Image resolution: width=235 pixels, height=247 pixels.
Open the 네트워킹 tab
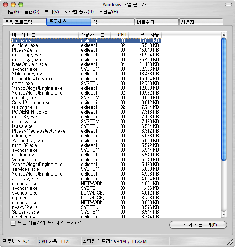tap(157, 22)
